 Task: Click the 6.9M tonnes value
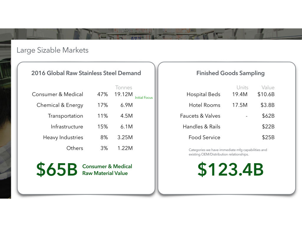[x=127, y=105]
